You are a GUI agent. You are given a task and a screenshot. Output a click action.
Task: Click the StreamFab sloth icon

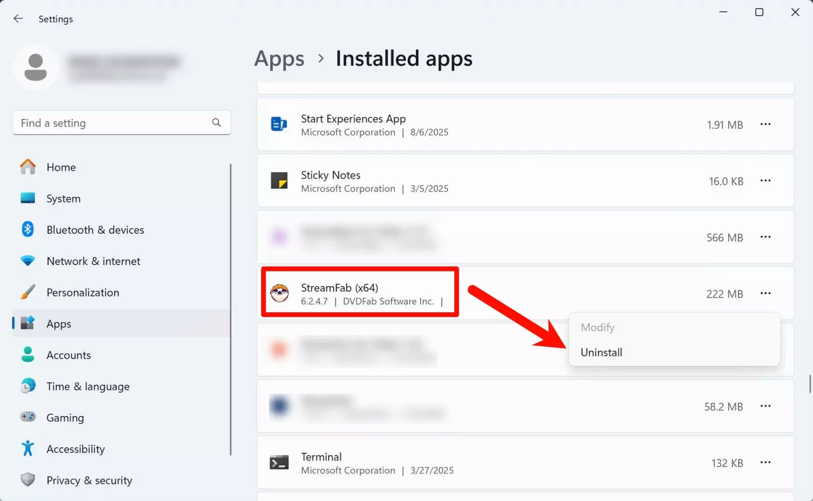tap(280, 293)
